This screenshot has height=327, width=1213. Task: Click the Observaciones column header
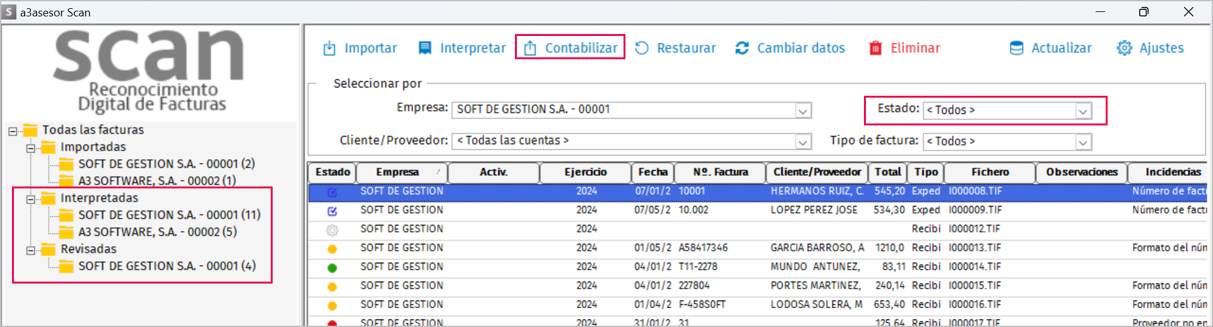click(x=1082, y=172)
